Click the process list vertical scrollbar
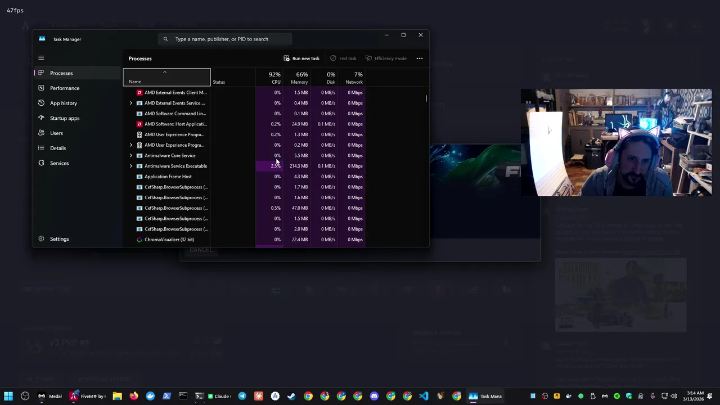 (x=426, y=99)
